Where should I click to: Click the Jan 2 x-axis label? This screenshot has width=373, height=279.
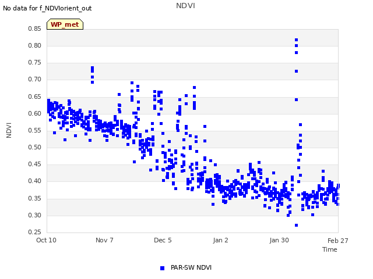pos(220,240)
